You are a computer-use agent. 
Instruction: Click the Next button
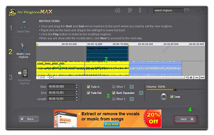(185, 119)
